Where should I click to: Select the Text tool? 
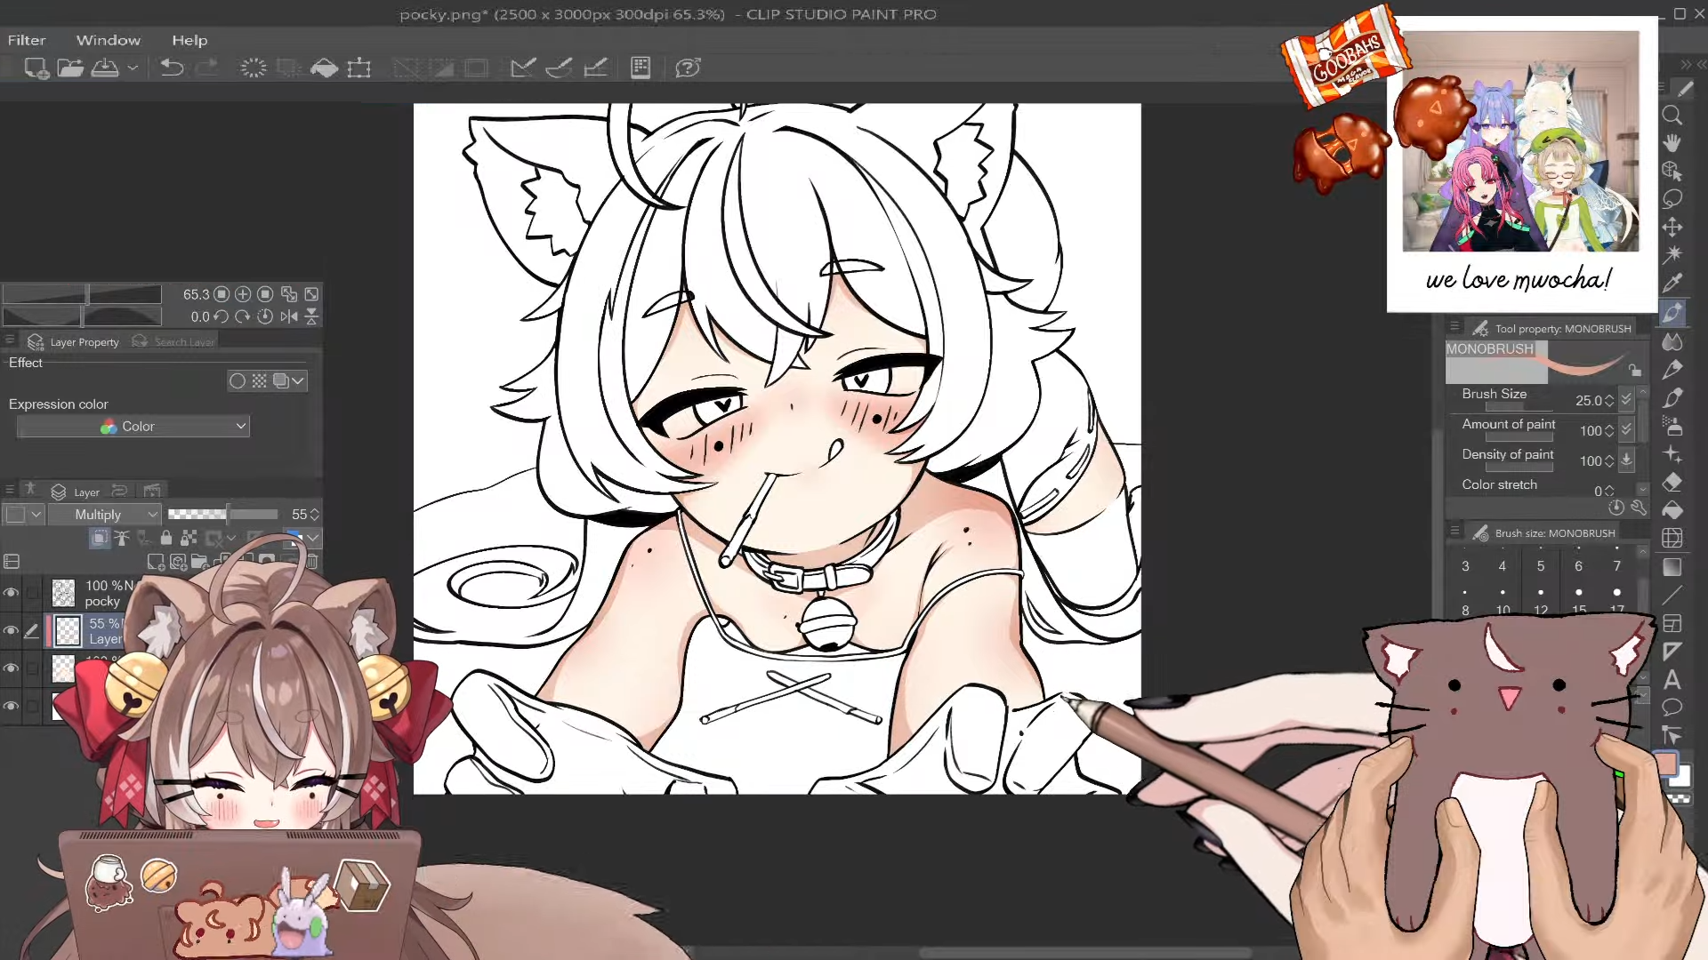1672,680
